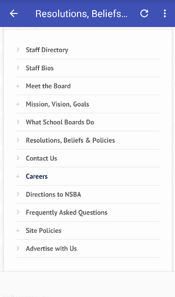Viewport: 175px width, 297px height.
Task: Tap the back arrow in header
Action: tap(13, 13)
